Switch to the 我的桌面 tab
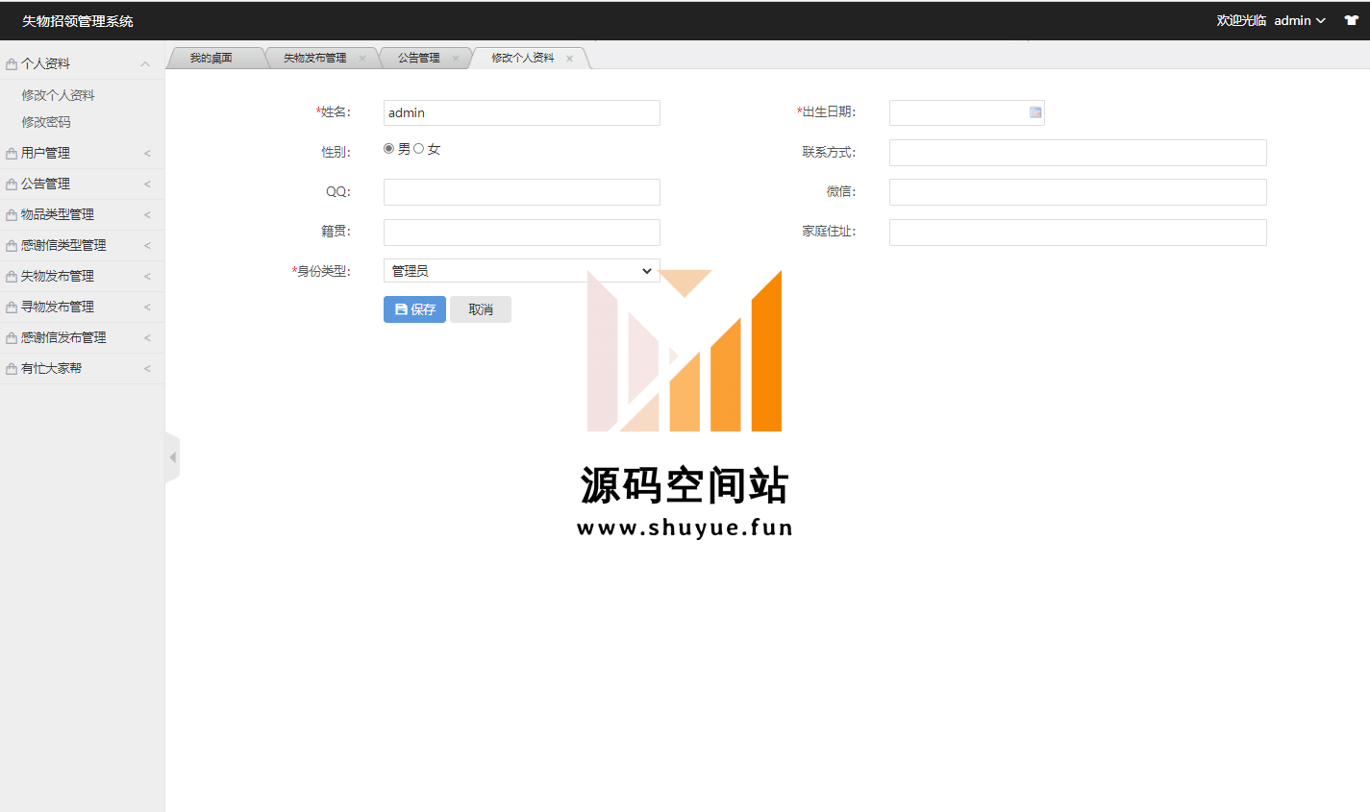This screenshot has height=812, width=1370. [211, 59]
